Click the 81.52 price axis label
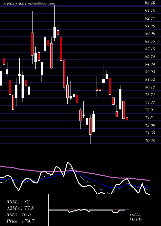 click(150, 79)
